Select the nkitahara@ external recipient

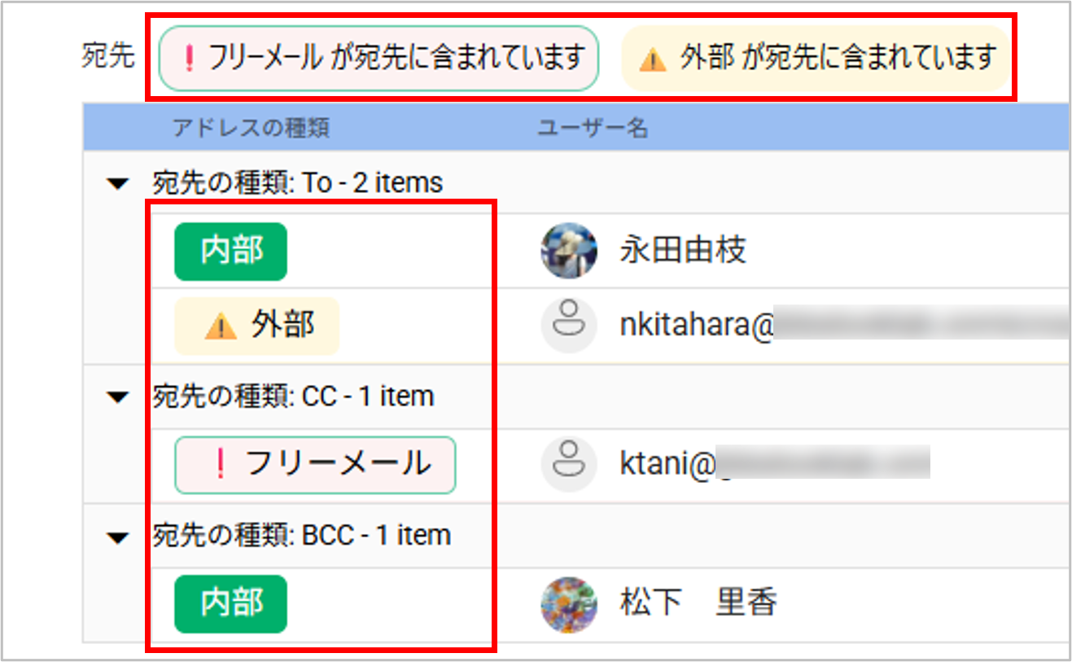695,324
